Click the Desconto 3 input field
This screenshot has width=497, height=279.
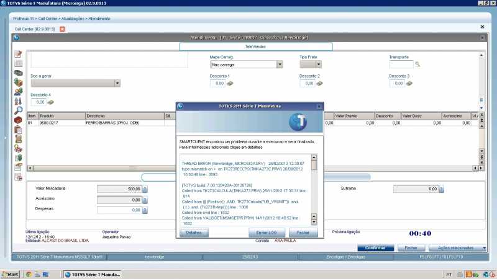click(397, 84)
